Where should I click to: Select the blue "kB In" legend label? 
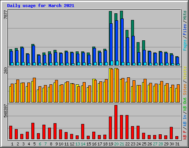pyautogui.click(x=185, y=121)
